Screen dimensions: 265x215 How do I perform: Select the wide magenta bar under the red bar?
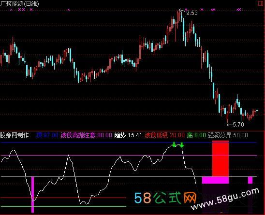click(x=216, y=180)
